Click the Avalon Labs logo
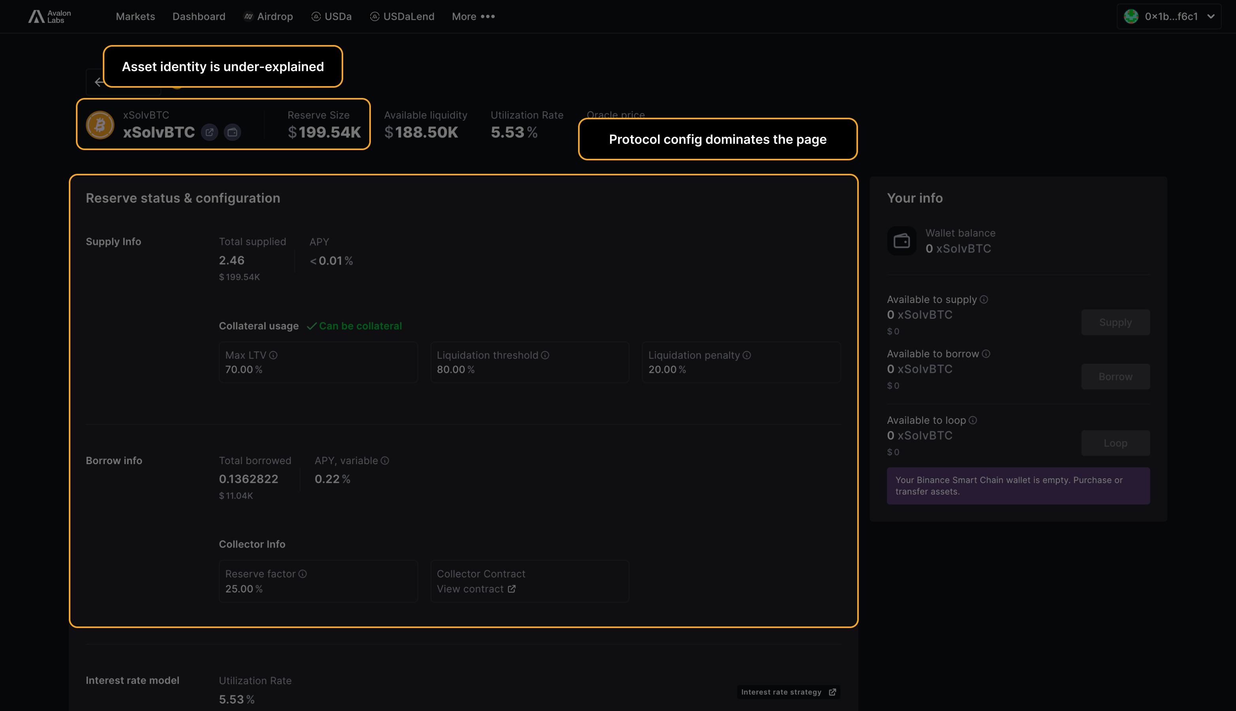Screen dimensions: 1236x711 coord(49,17)
